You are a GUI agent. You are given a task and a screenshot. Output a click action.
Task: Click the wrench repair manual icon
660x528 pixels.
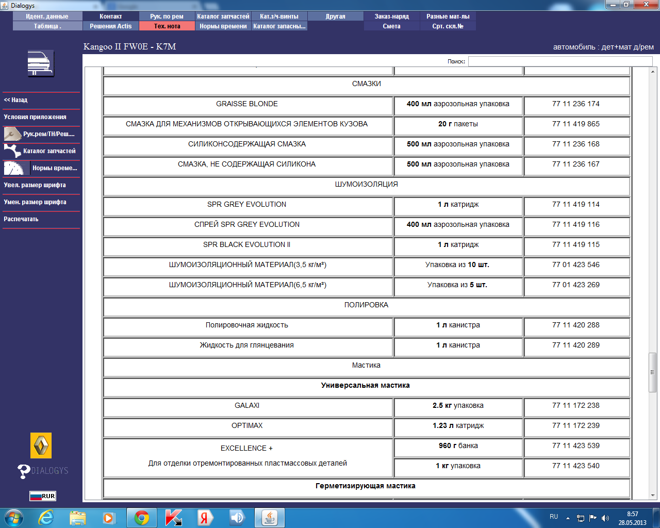(12, 134)
